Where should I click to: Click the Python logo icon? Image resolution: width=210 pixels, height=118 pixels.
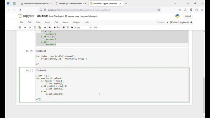[x=178, y=16]
